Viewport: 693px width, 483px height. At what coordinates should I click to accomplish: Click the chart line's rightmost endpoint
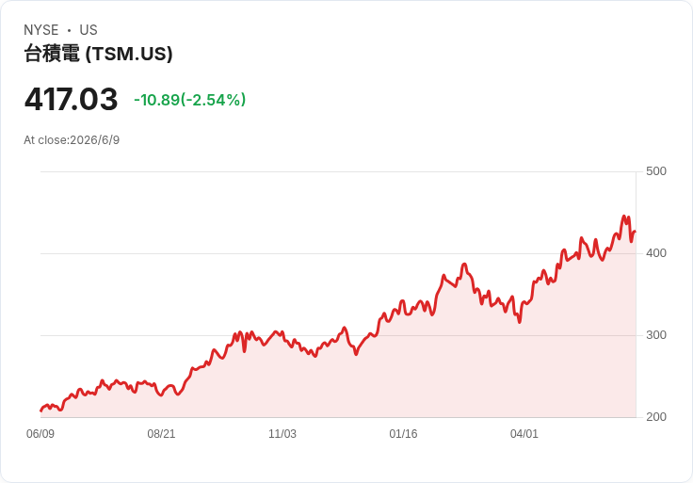point(636,232)
